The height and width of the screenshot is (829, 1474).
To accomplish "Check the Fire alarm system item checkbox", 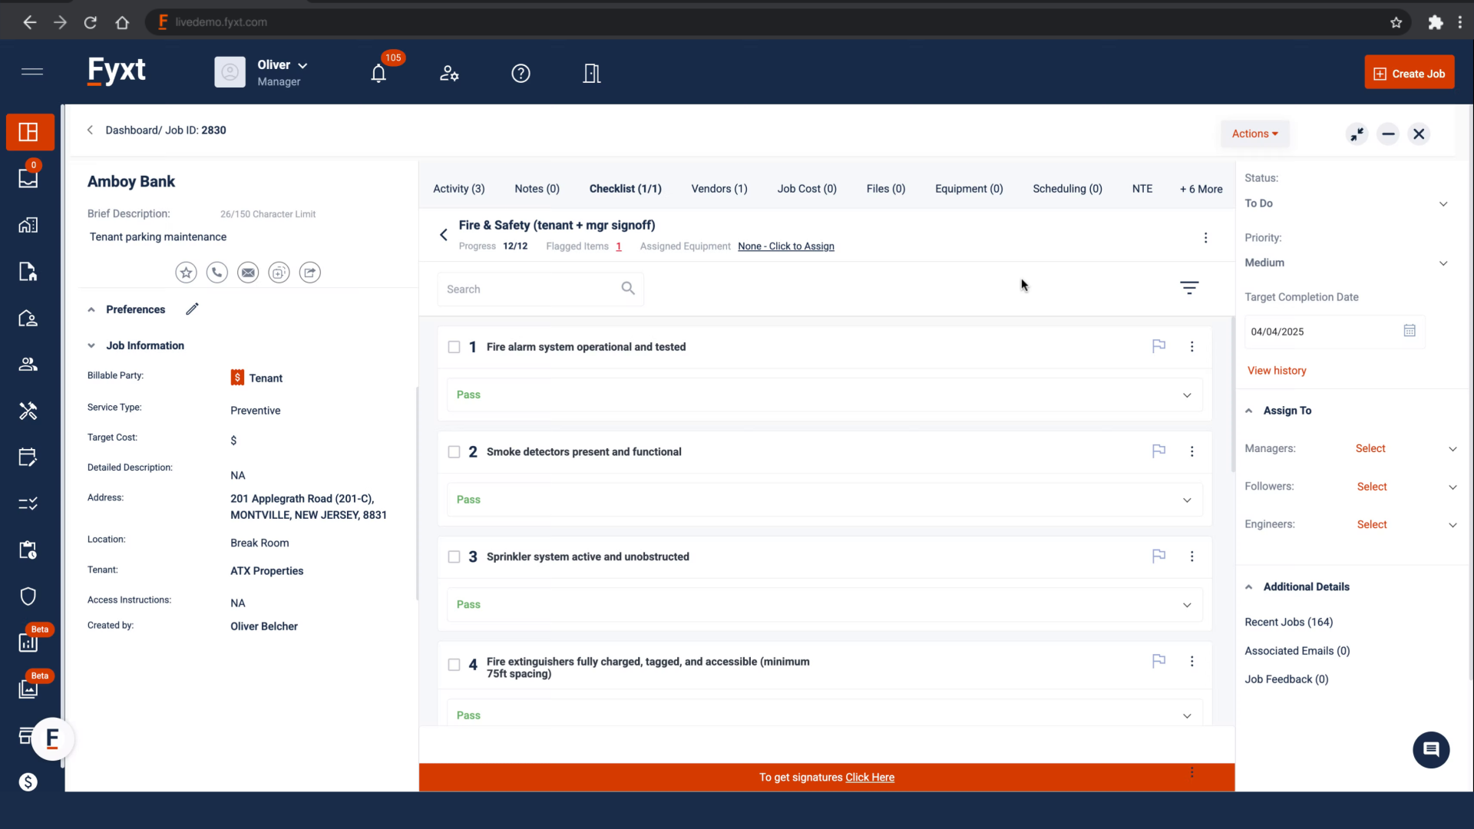I will (x=454, y=347).
